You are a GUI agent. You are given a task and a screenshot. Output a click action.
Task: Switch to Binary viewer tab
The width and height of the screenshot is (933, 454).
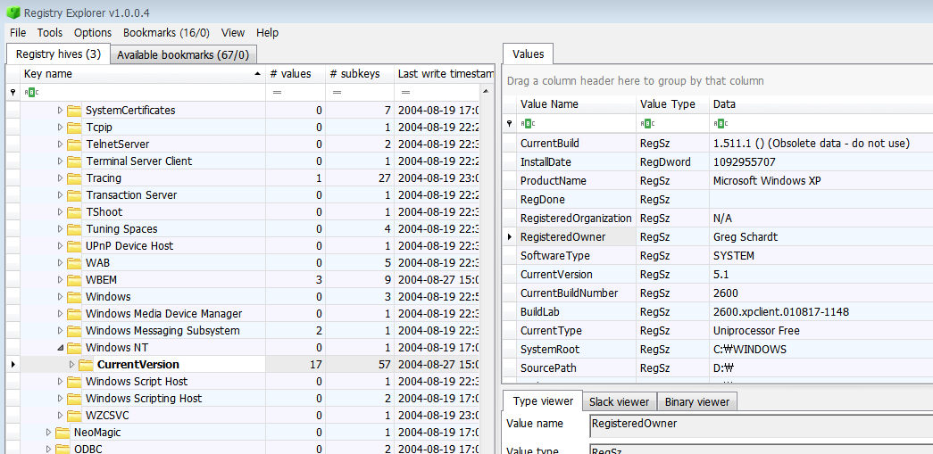tap(696, 402)
